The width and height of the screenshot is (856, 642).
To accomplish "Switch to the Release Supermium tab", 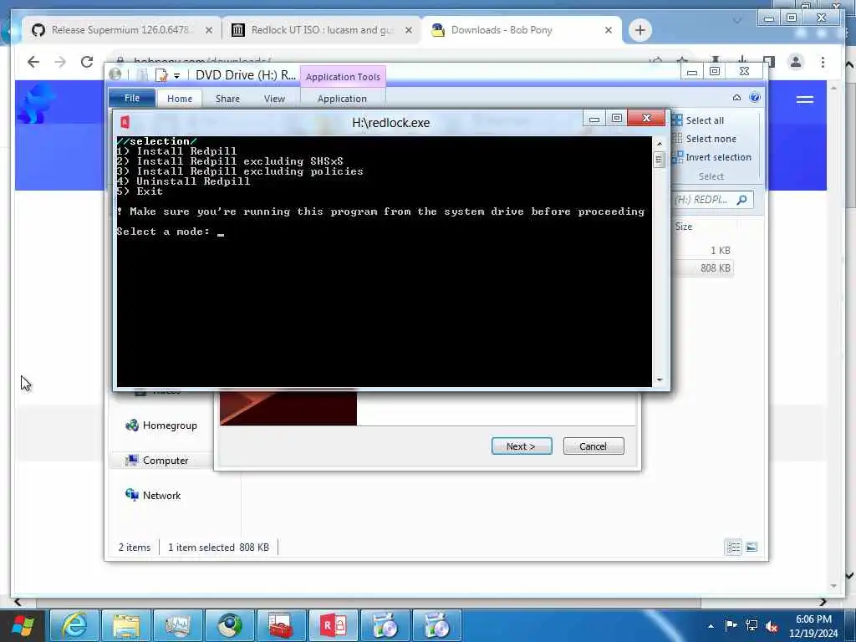I will tap(122, 30).
